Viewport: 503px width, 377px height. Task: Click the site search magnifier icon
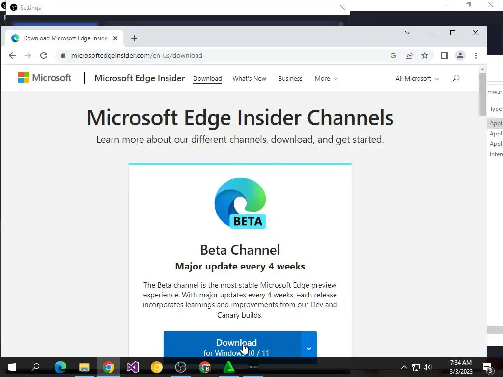(455, 78)
